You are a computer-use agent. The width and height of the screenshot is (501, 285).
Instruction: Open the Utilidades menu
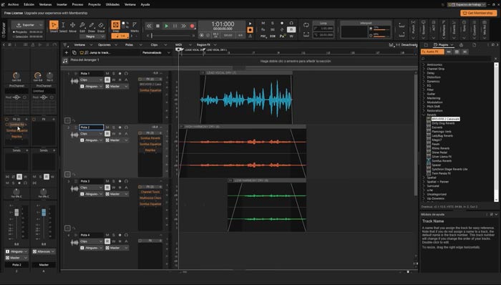pyautogui.click(x=112, y=4)
